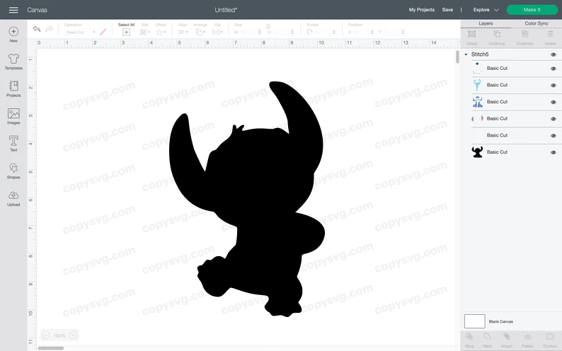This screenshot has width=562, height=351.
Task: Open the Align dropdown
Action: (x=183, y=33)
